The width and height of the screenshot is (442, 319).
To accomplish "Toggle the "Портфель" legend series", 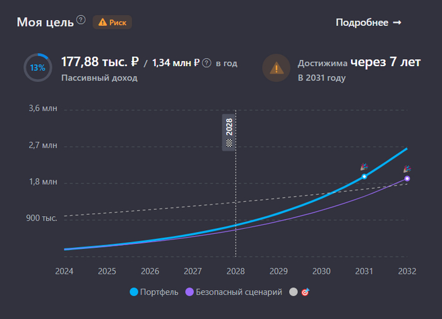I will (x=154, y=293).
